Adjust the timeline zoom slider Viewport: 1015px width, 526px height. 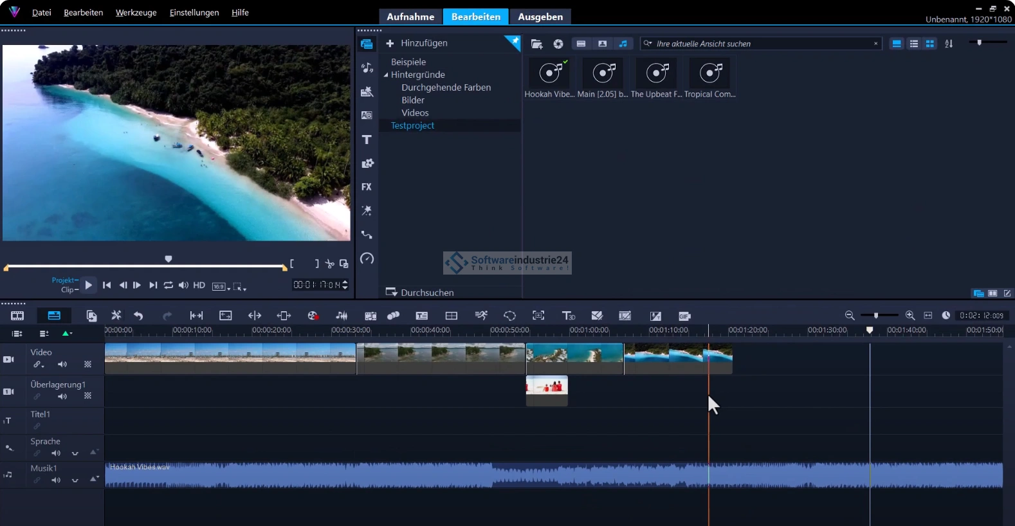click(876, 316)
